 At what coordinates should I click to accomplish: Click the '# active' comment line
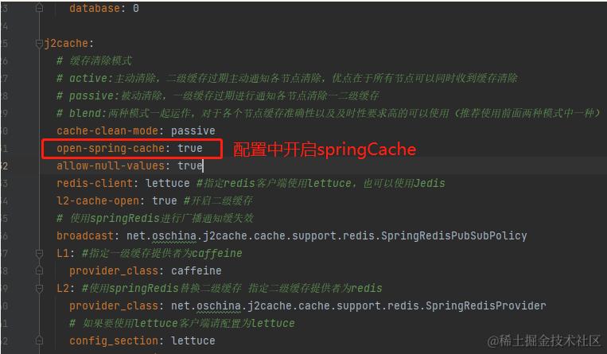[x=286, y=78]
